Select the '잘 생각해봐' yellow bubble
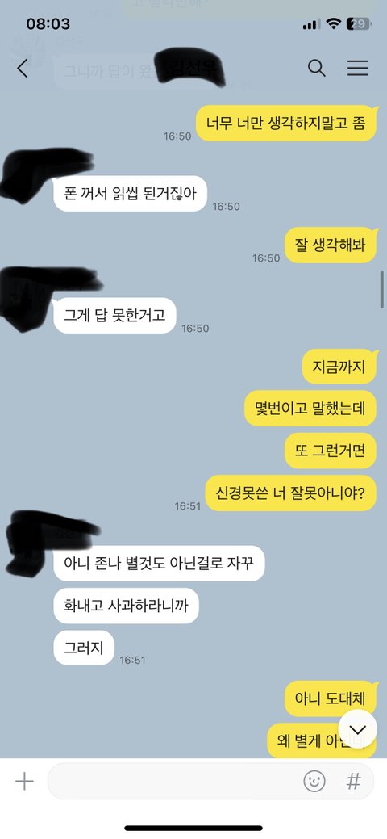 (x=331, y=245)
